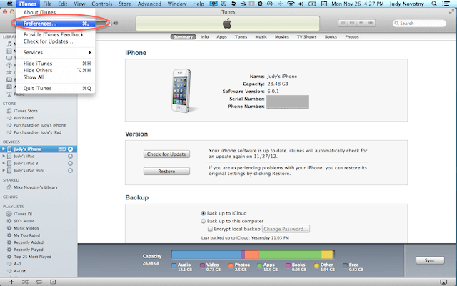Viewport: 457px width, 286px height.
Task: Click the AirPlay icon at bottom right
Action: tap(443, 282)
